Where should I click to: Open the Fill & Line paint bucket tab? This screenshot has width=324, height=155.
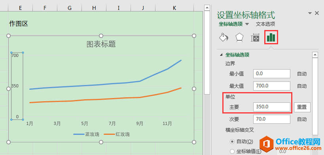coord(224,37)
